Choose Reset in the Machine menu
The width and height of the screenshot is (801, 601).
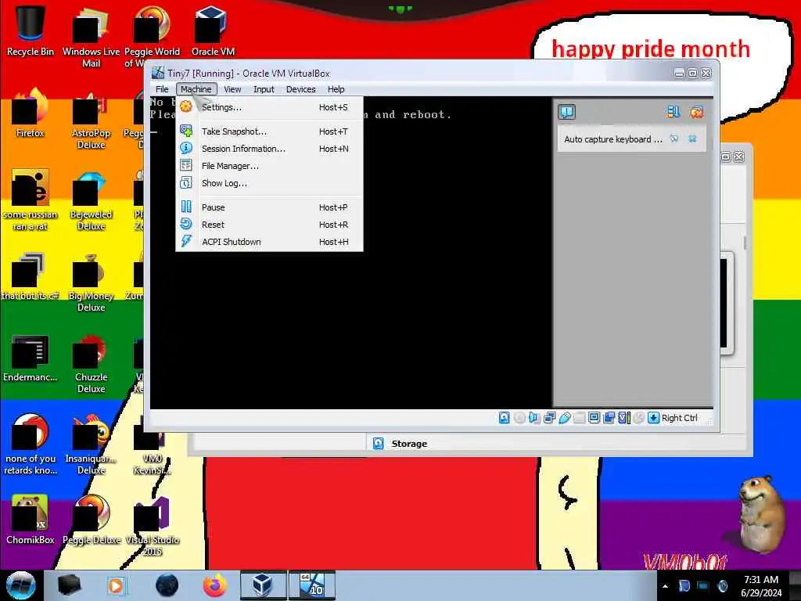tap(269, 225)
